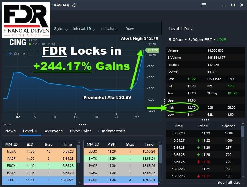
Task: Click the Low value 8.11
Action: click(x=190, y=115)
